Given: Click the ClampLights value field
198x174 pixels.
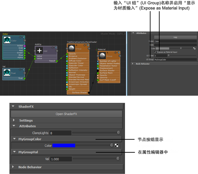Looking at the screenshot, I should [60, 133].
